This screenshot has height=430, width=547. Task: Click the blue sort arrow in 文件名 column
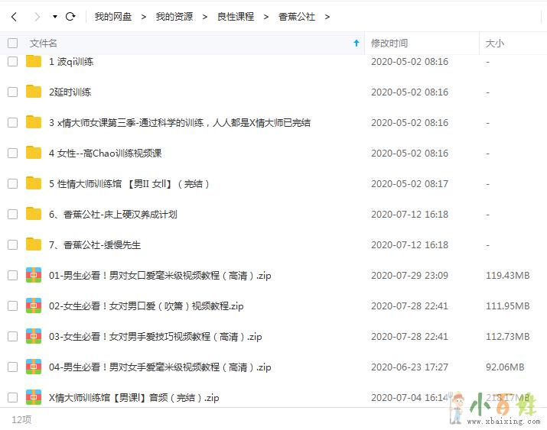click(356, 44)
